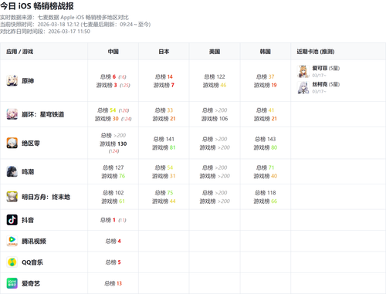This screenshot has height=294, width=386.
Task: Click the 原神 name label
Action: click(x=28, y=81)
